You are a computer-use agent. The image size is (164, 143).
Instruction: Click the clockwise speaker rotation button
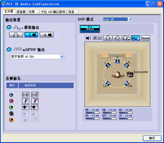(107, 38)
